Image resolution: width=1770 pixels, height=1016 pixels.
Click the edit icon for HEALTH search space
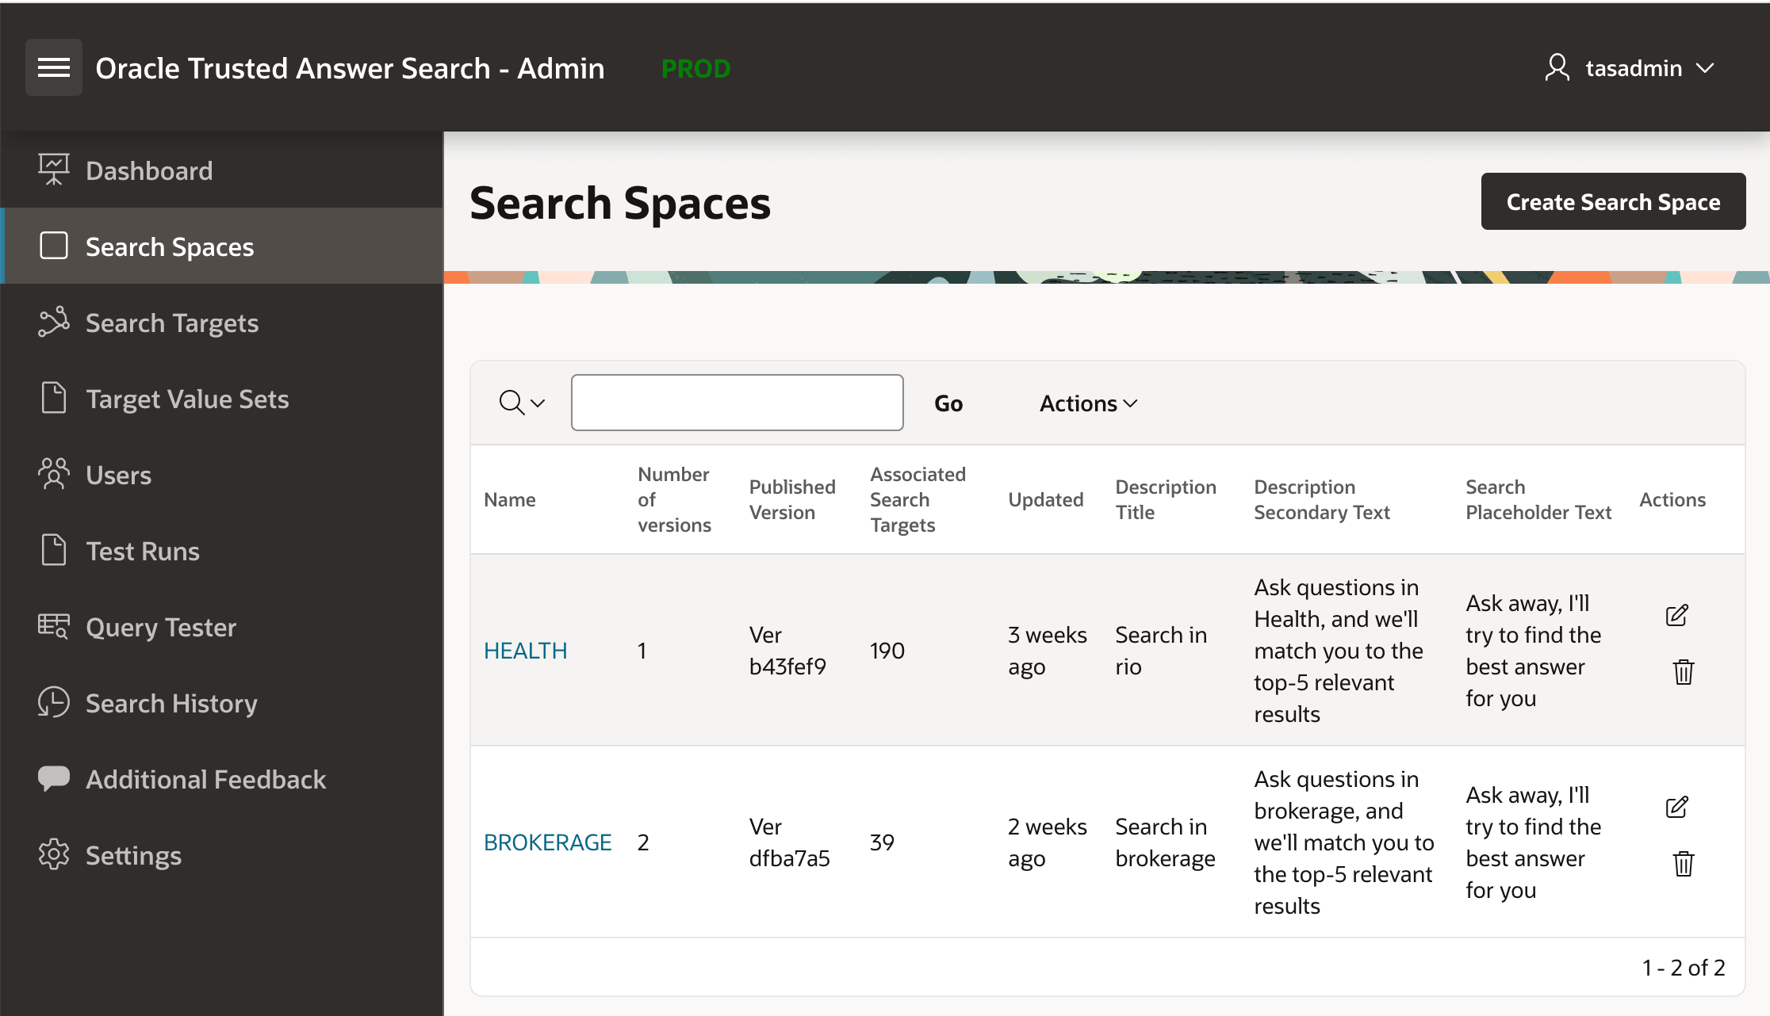[1677, 615]
